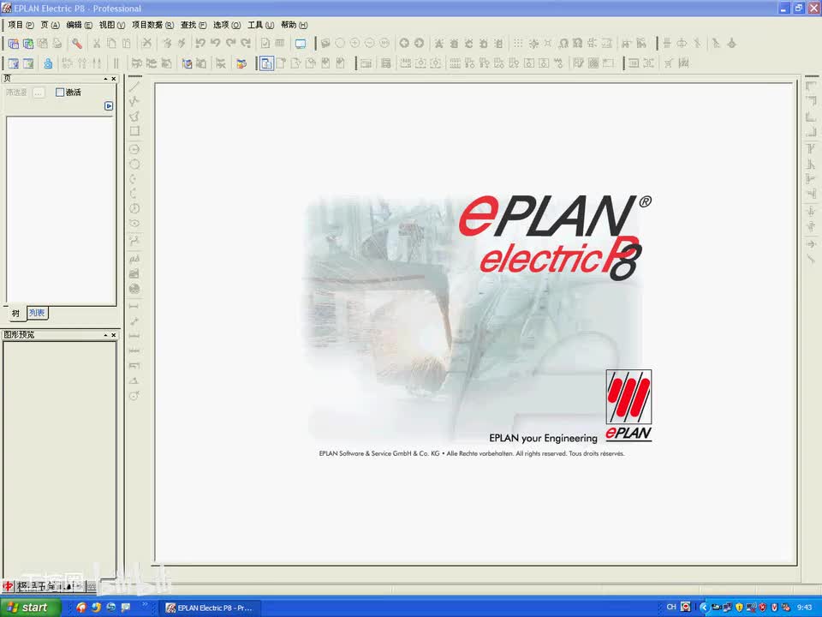The width and height of the screenshot is (822, 617).
Task: Click the new project toolbar icon
Action: tap(13, 44)
